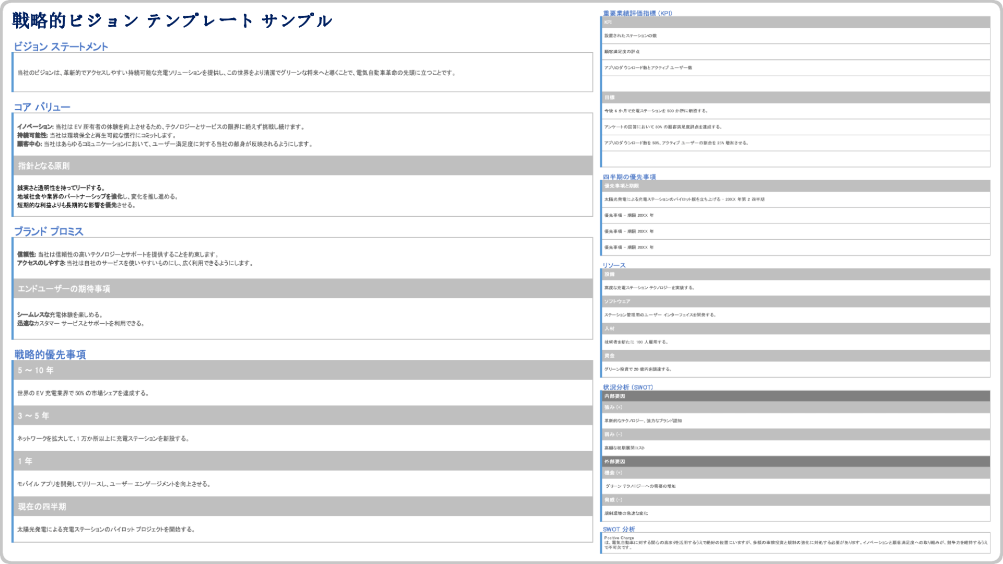The image size is (1003, 564).
Task: Click the row '高額な初期展開コスト'
Action: click(796, 448)
